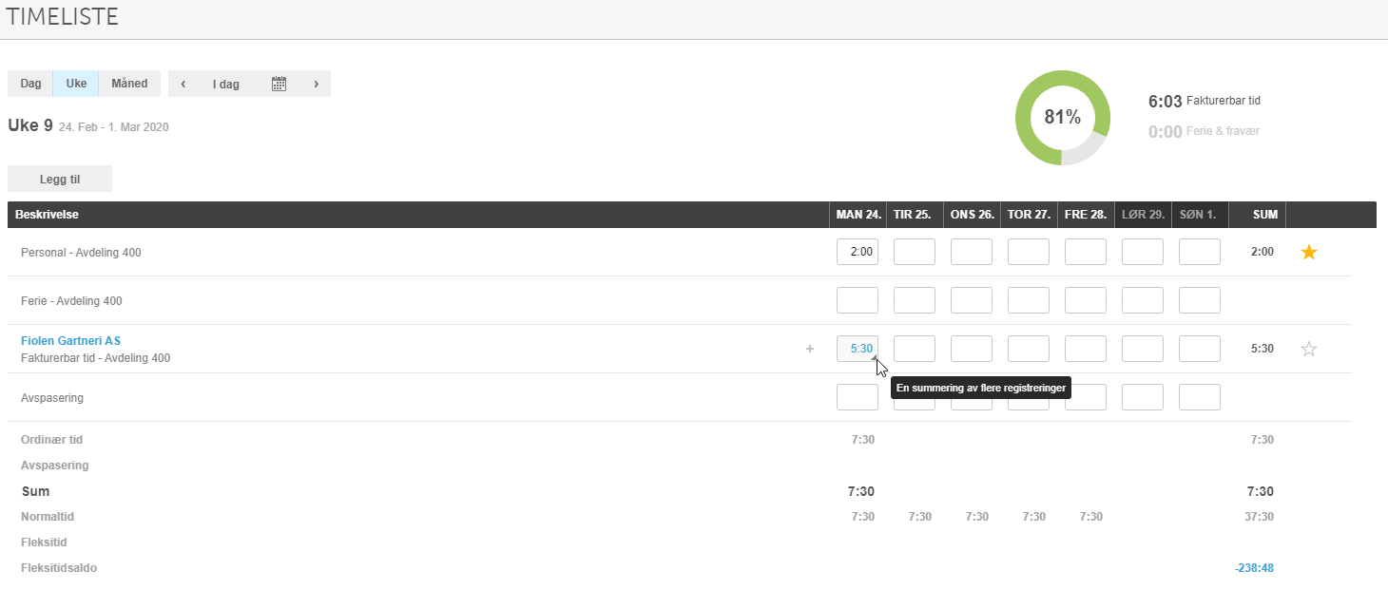Click the Ordinær tid summary label
The height and width of the screenshot is (590, 1388).
pos(52,440)
